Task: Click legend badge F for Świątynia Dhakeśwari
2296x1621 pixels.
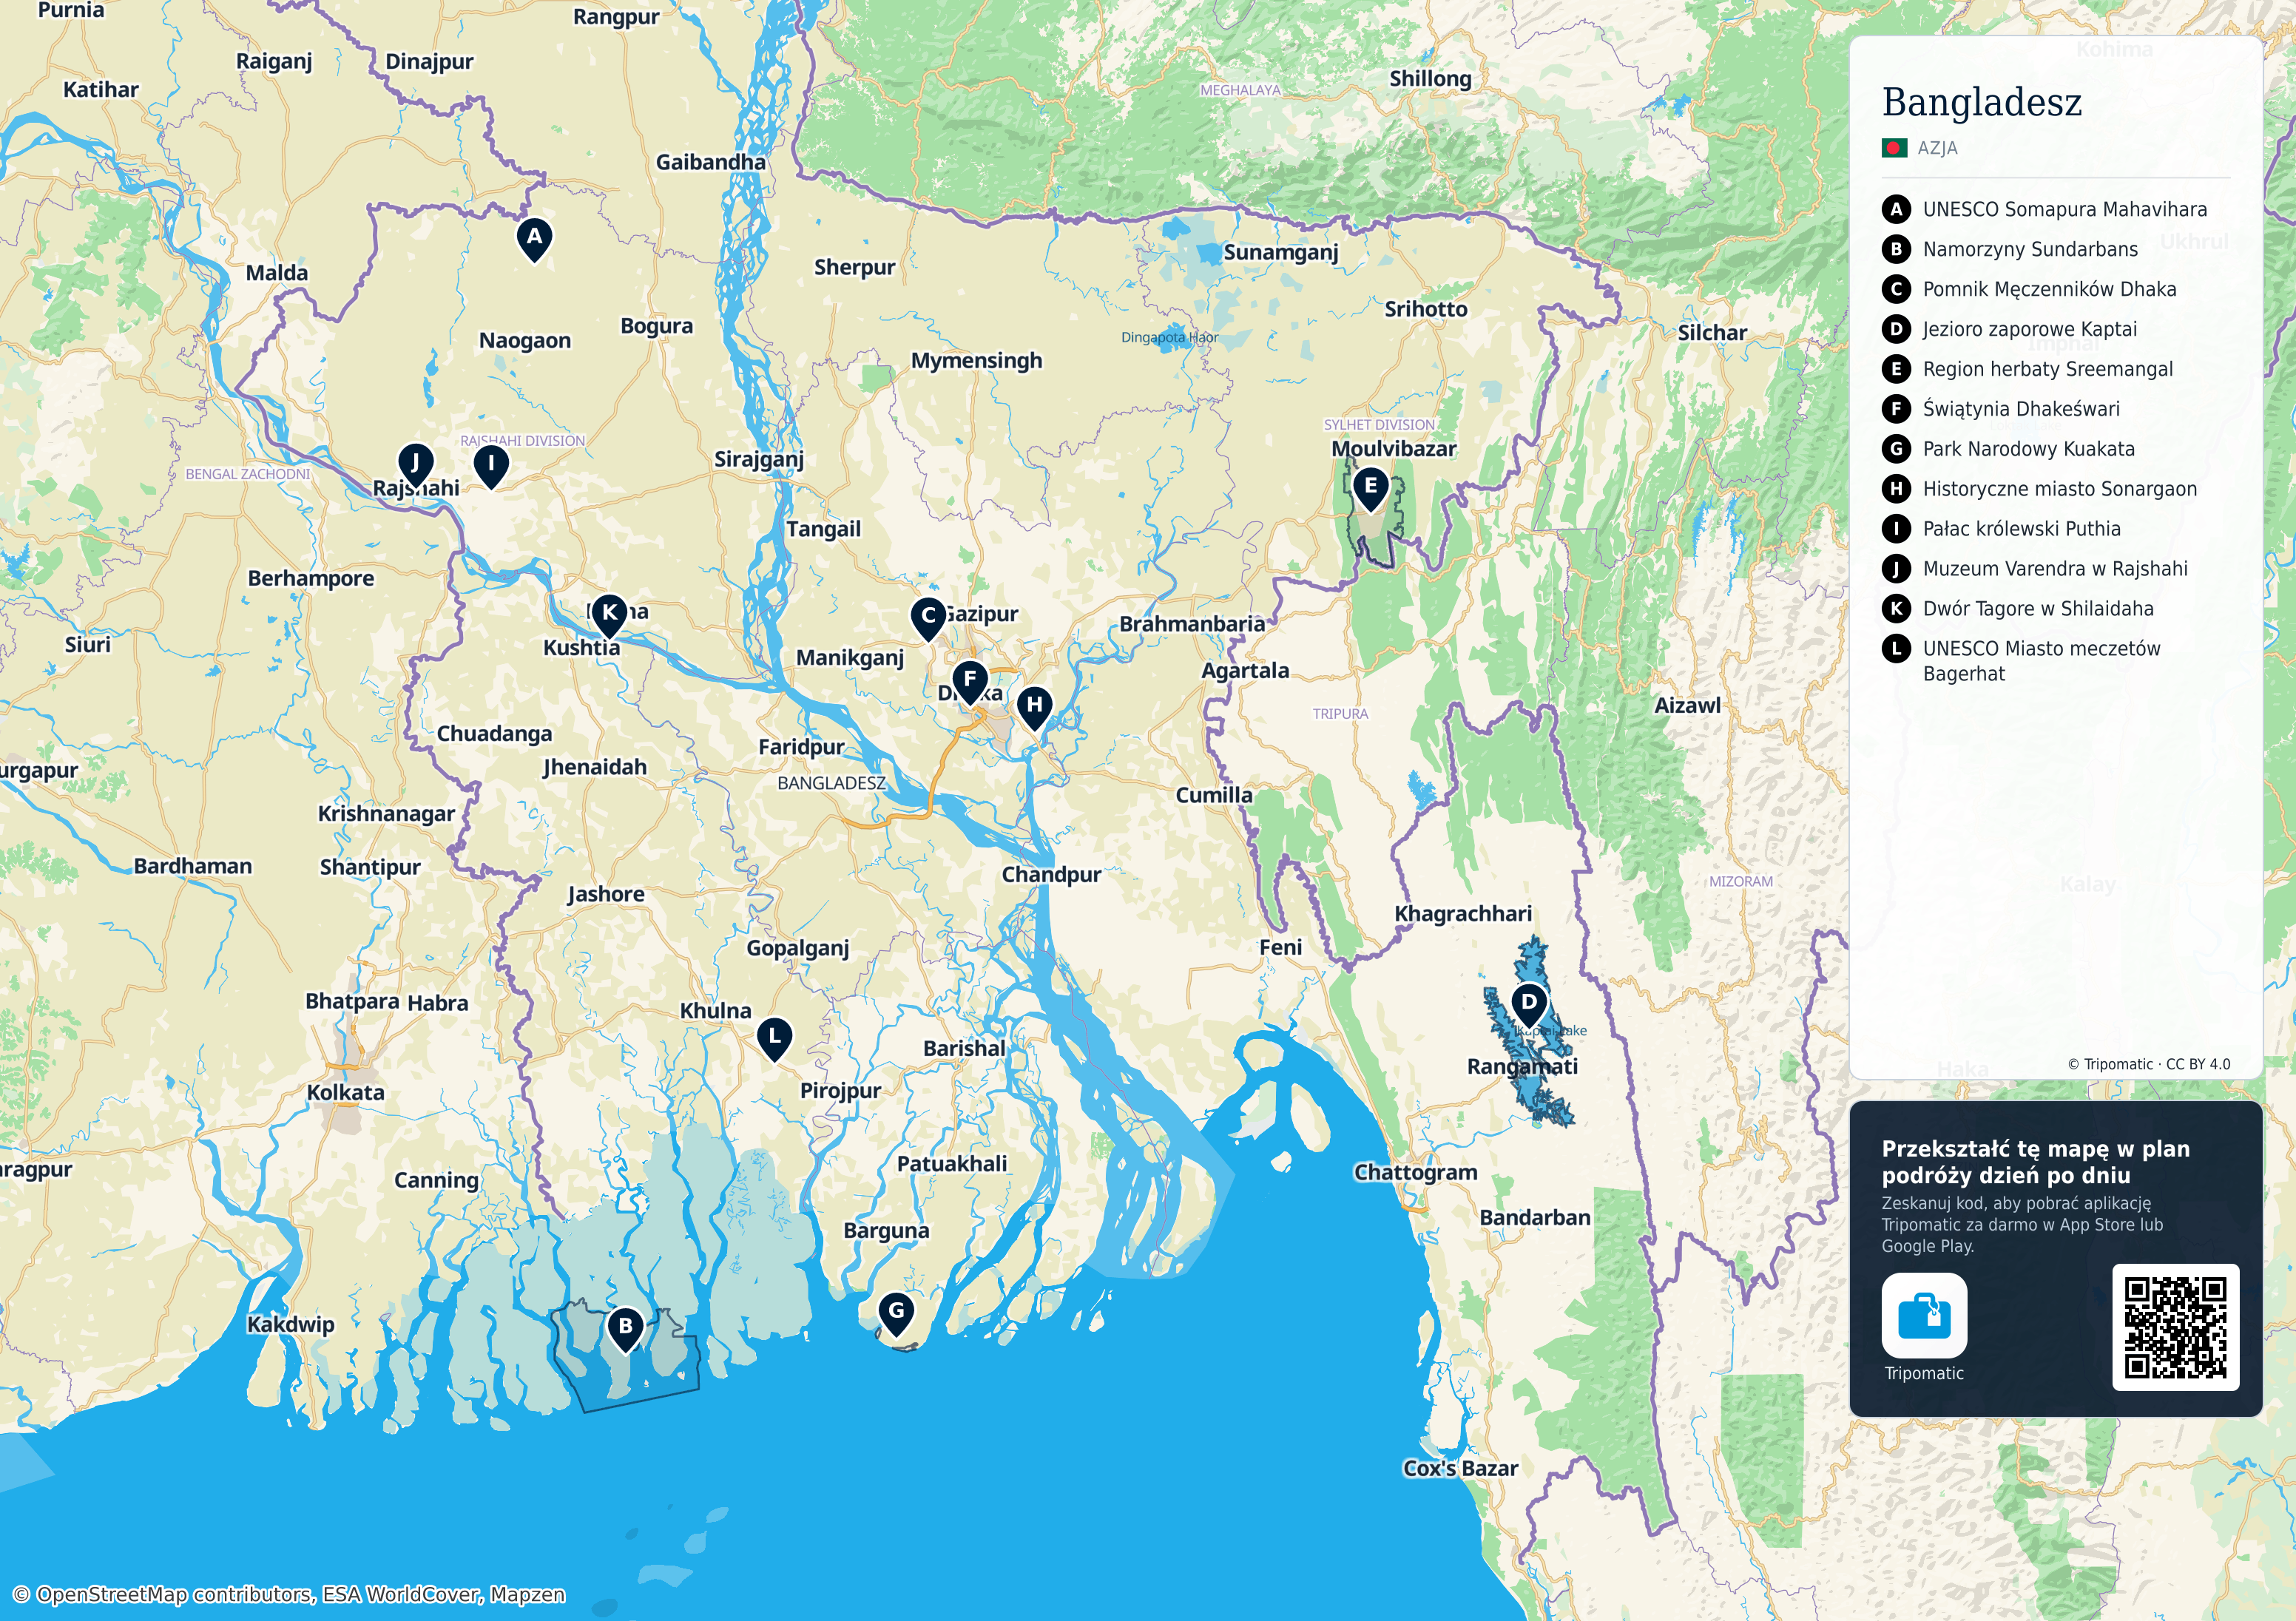Action: pyautogui.click(x=1895, y=410)
